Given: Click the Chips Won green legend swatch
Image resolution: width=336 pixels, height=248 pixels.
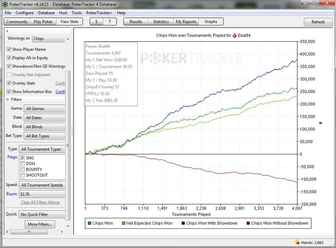Looking at the screenshot, I should point(90,223).
